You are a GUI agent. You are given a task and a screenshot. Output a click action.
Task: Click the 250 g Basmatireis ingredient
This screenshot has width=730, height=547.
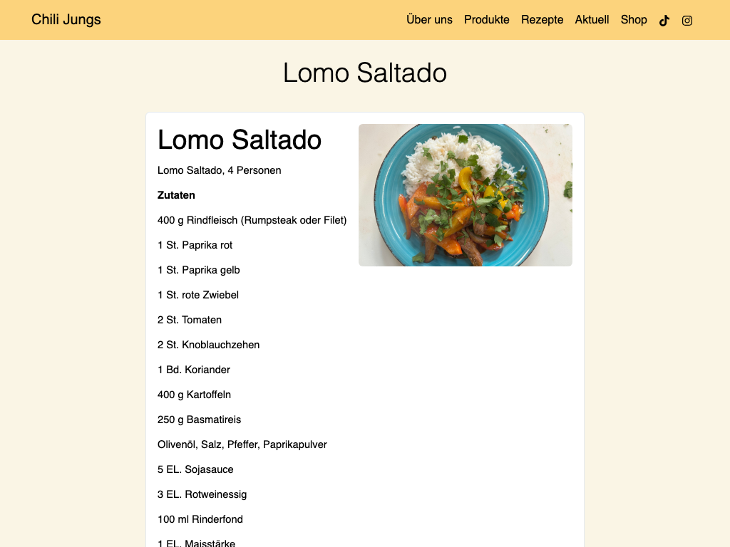click(200, 420)
